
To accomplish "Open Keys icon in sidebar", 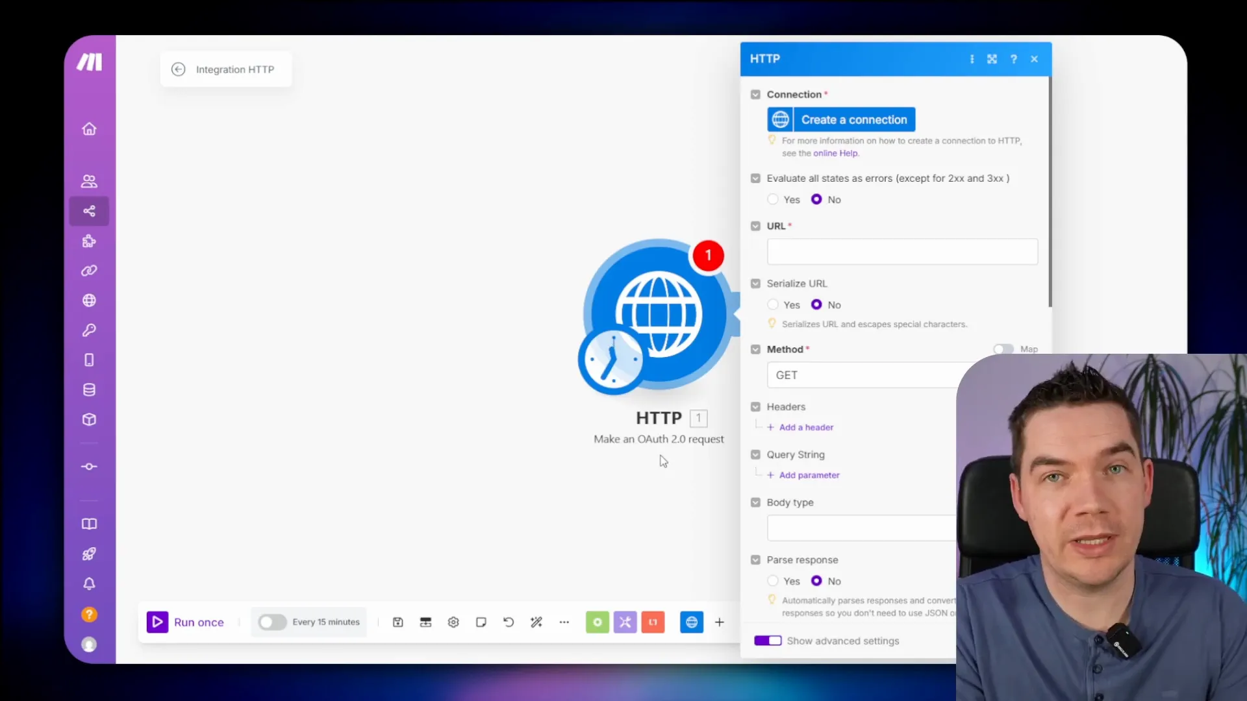I will [x=89, y=330].
